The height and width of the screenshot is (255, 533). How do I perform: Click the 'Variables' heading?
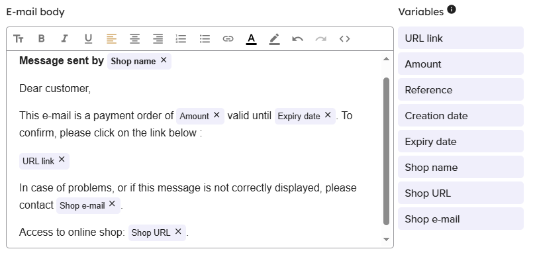point(421,12)
